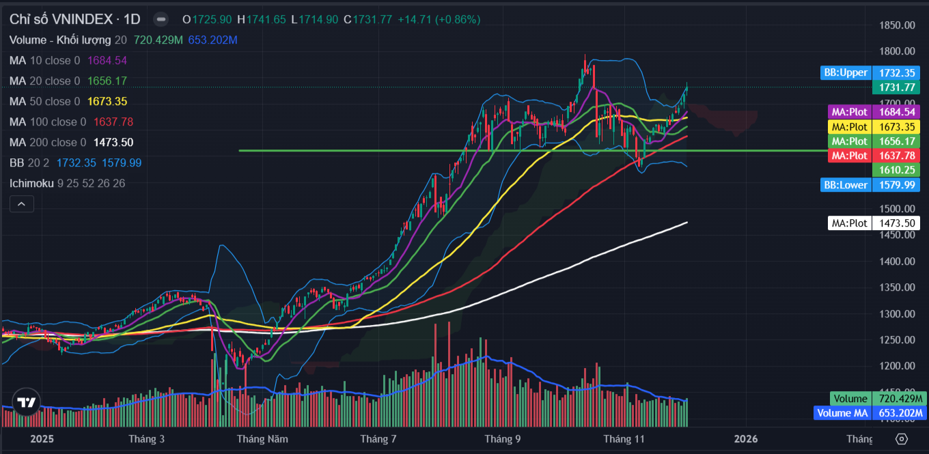
Task: Collapse the indicator legend with the chevron button
Action: coord(22,203)
